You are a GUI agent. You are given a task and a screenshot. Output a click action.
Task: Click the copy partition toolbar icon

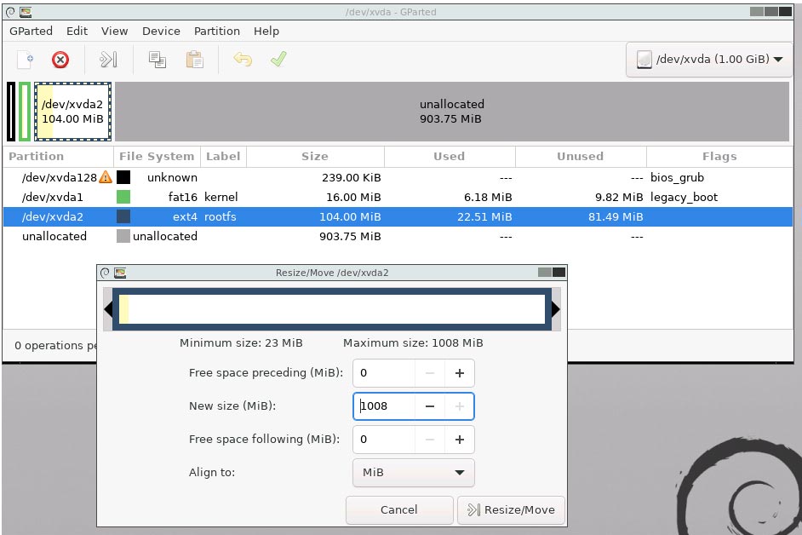[x=157, y=60]
